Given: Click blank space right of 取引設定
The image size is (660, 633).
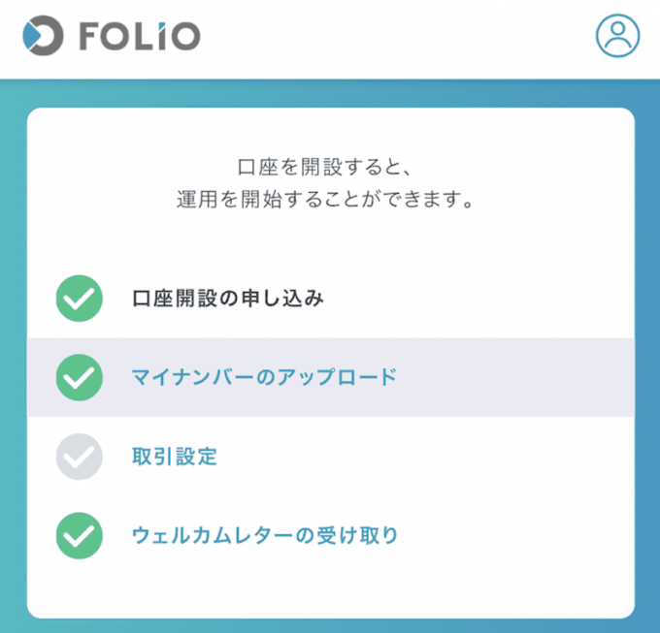Looking at the screenshot, I should (x=421, y=457).
